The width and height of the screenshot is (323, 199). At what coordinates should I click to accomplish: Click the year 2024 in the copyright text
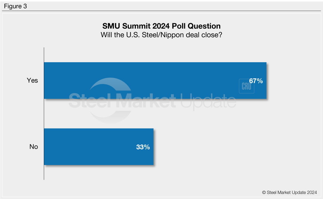click(311, 192)
